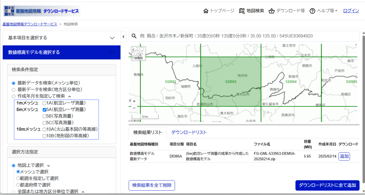Zoom out the map with minus button
Viewport: 365px width, 195px height.
134,108
